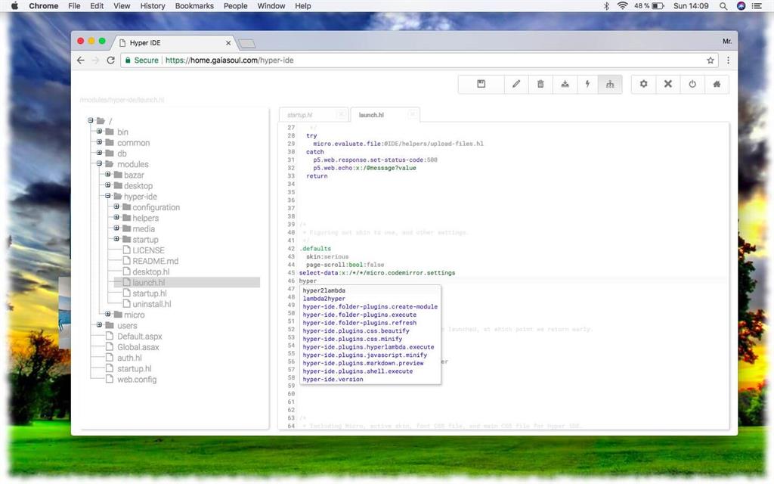Expand the bin folder
The height and width of the screenshot is (484, 774).
pos(99,132)
